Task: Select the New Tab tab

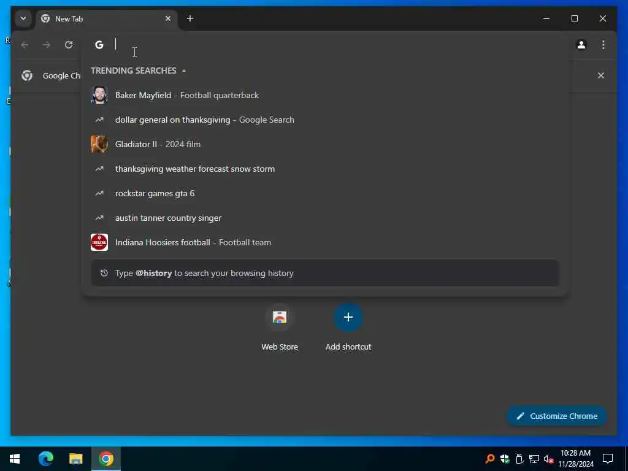Action: click(x=106, y=19)
